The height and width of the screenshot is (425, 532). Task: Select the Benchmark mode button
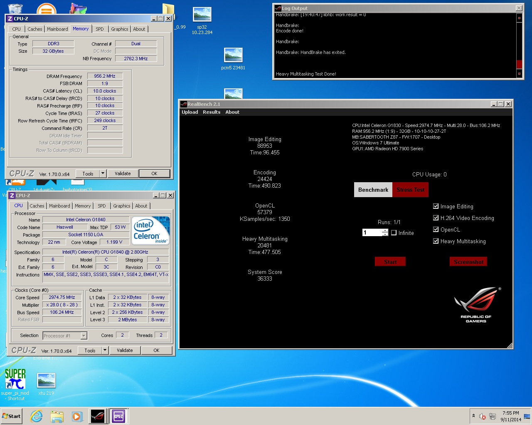click(x=373, y=190)
